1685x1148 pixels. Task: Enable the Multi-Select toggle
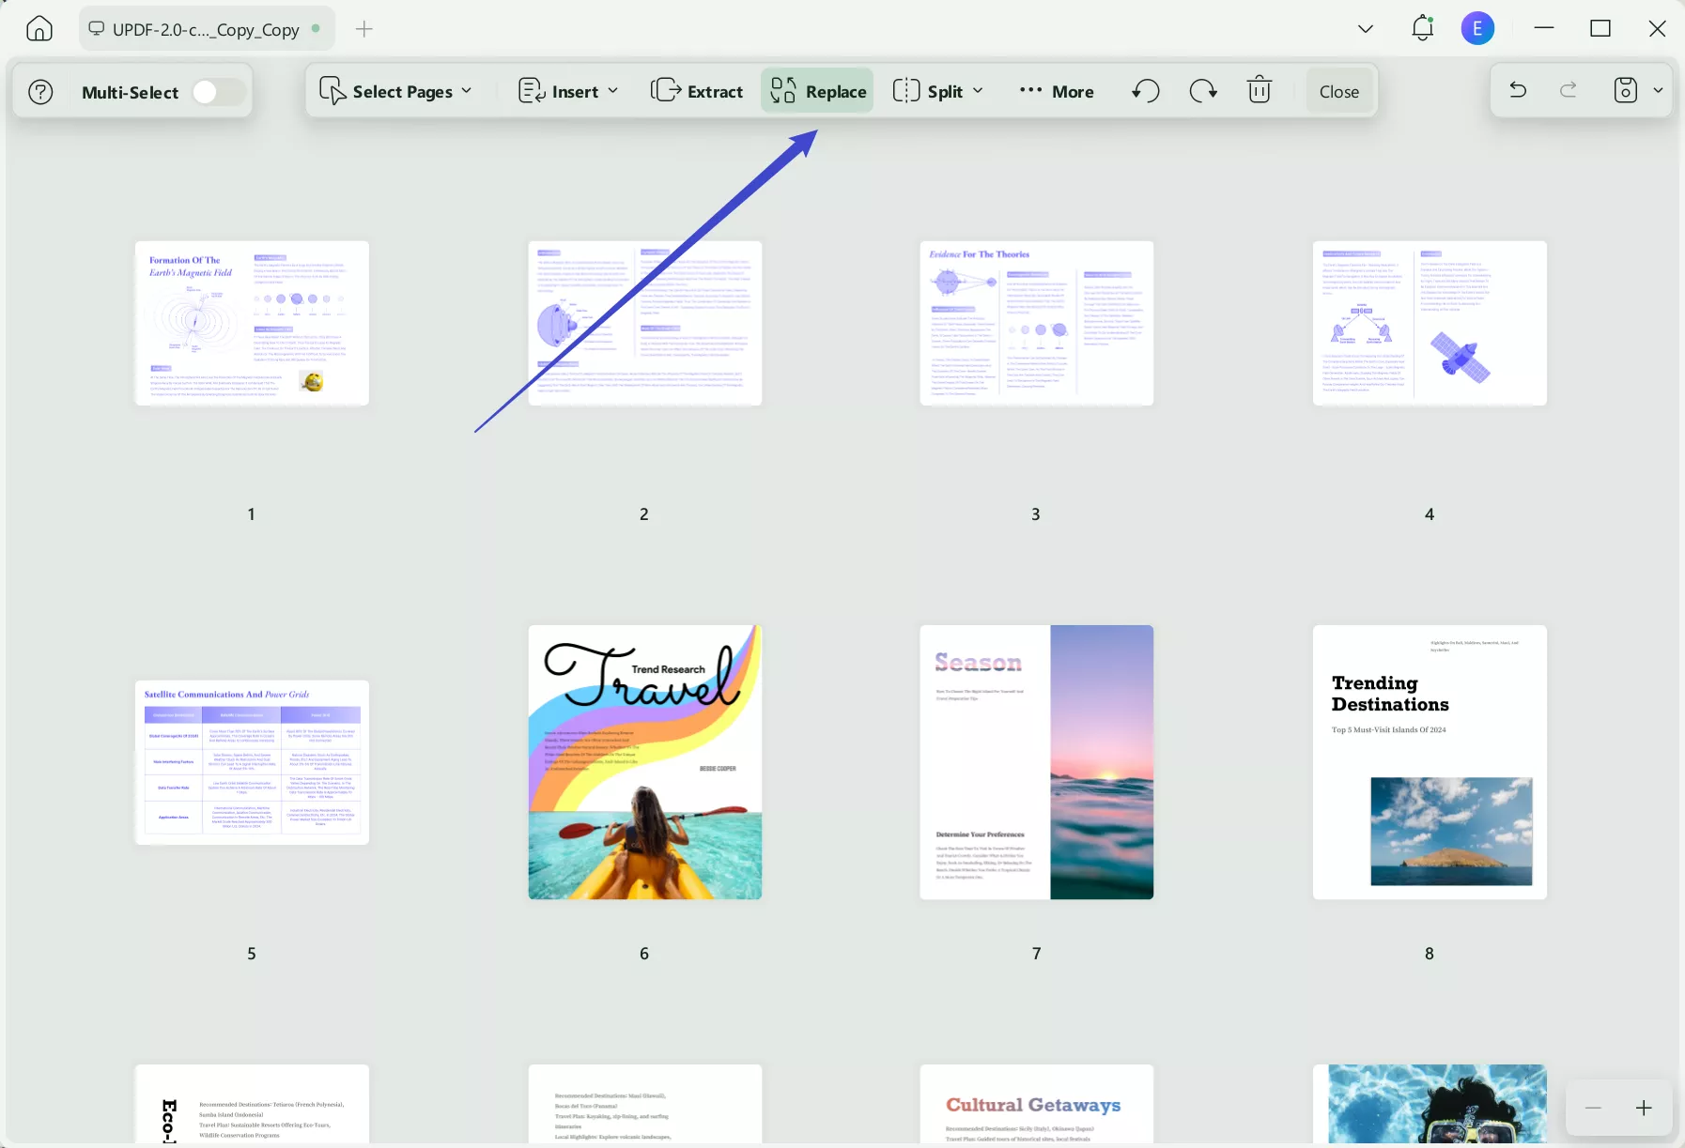[x=218, y=92]
